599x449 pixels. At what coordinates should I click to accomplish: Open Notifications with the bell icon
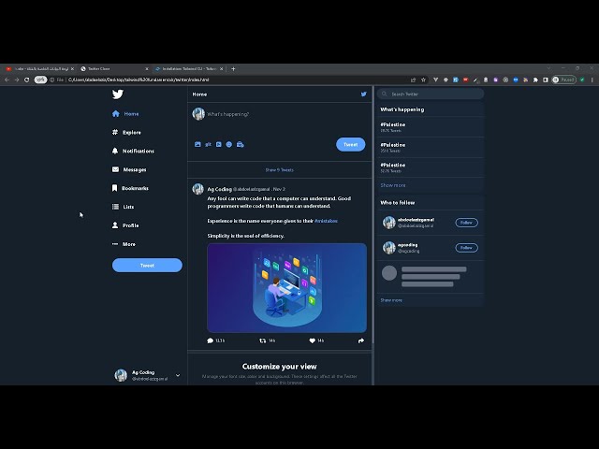(x=115, y=151)
